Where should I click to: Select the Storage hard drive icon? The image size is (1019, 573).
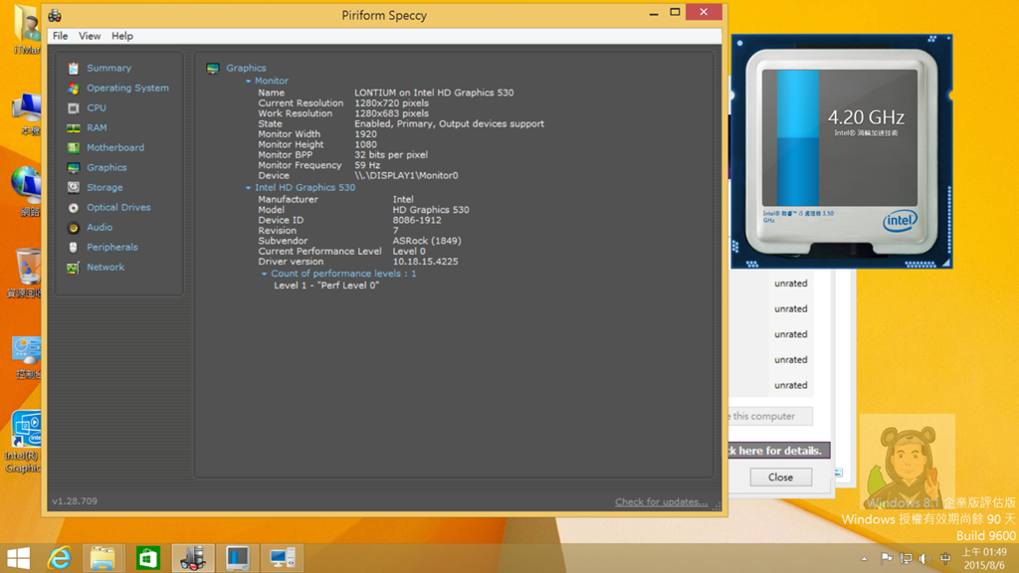click(x=74, y=188)
